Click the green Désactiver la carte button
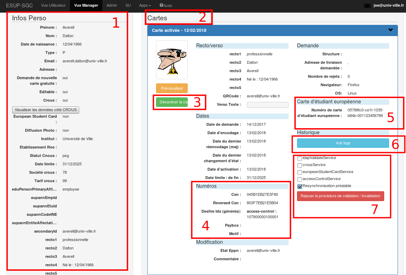Viewport: 406px width, 275px height. coord(172,102)
